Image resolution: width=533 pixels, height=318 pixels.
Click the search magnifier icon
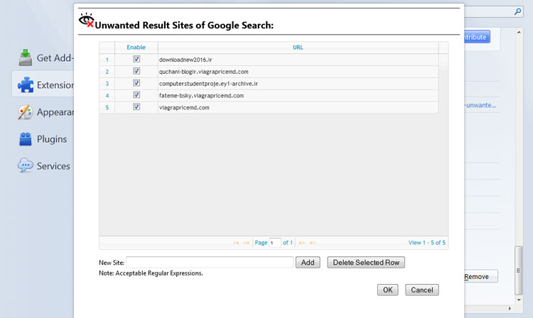tap(517, 11)
